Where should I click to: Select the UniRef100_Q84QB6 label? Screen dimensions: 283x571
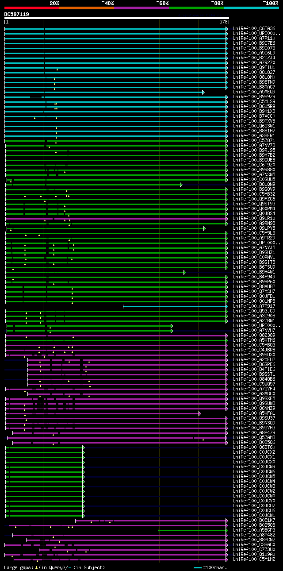[x=254, y=379]
